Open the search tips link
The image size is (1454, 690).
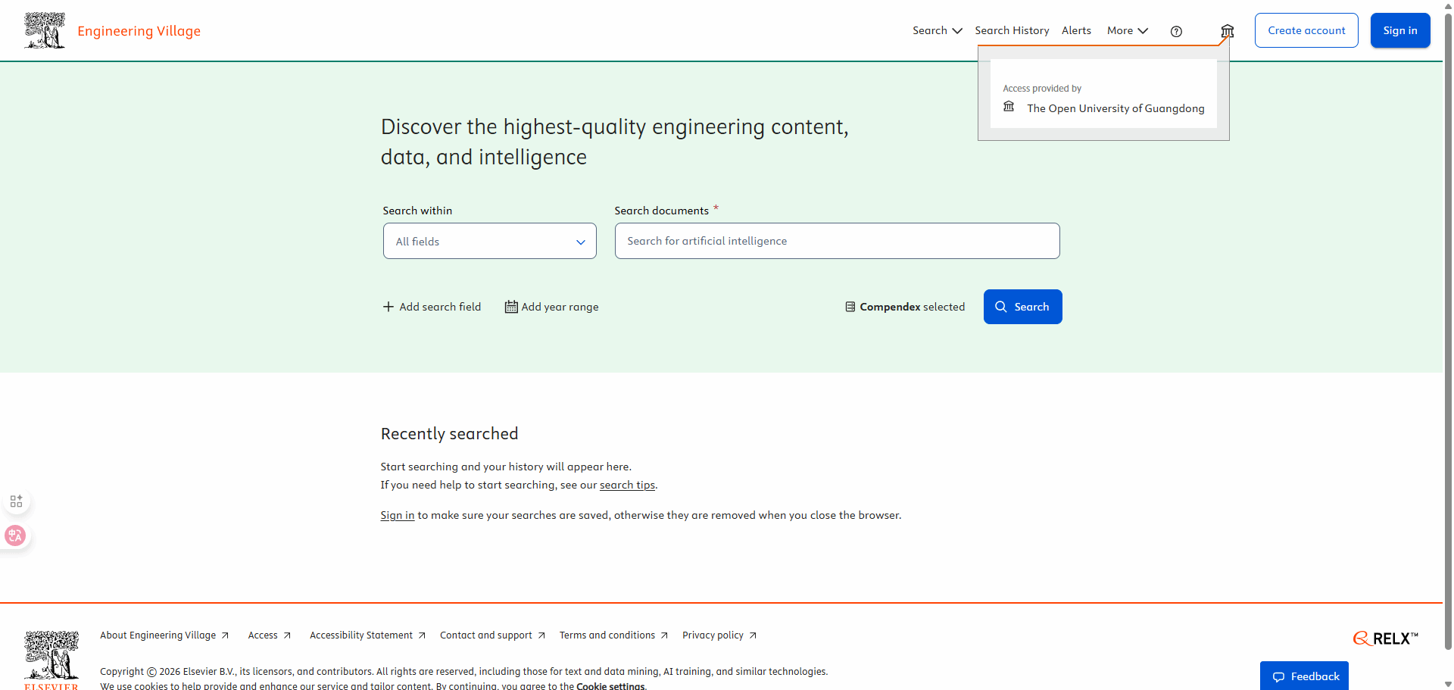coord(627,485)
